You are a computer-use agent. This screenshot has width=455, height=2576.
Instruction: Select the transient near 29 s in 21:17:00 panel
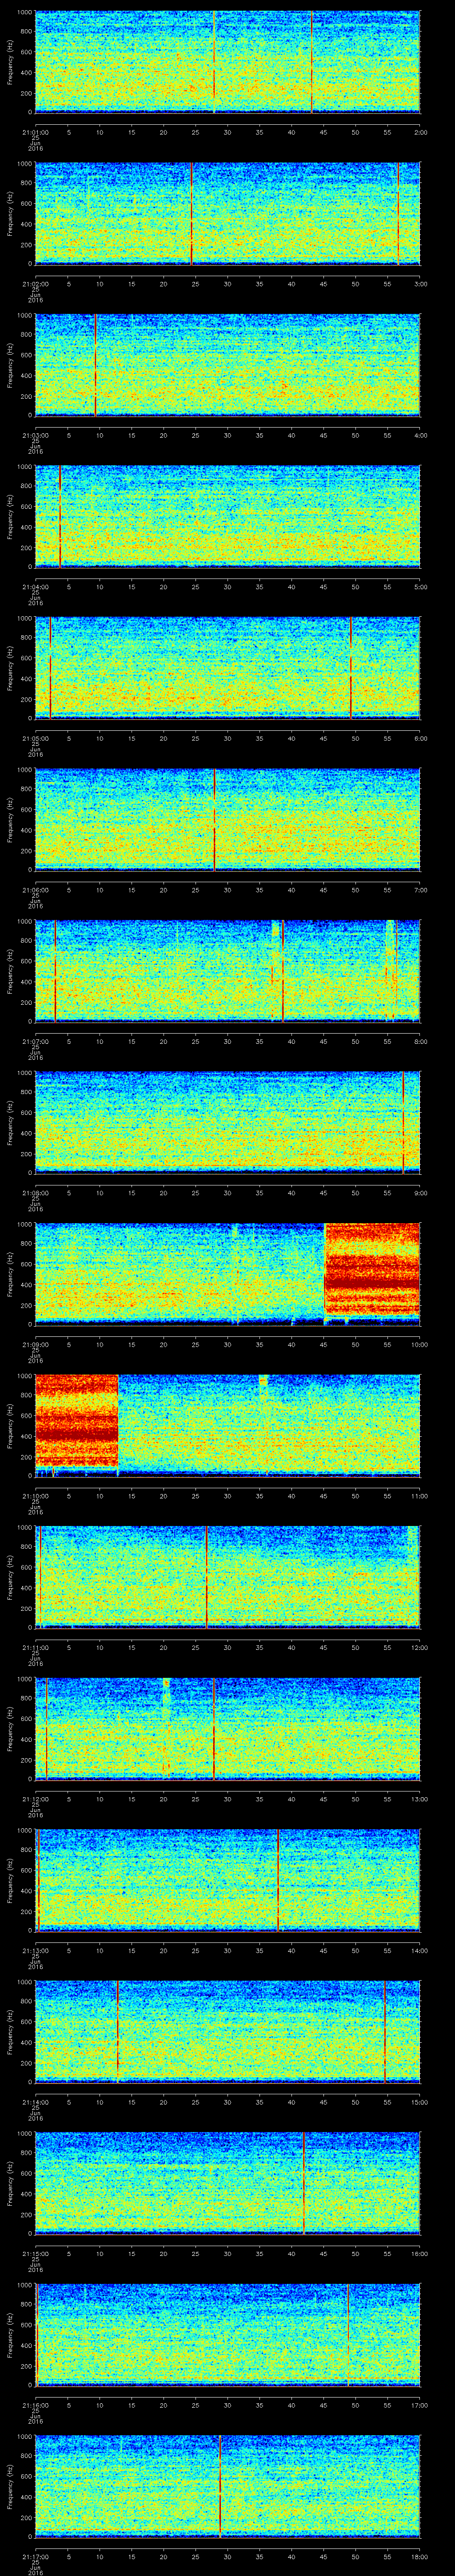tap(220, 2485)
